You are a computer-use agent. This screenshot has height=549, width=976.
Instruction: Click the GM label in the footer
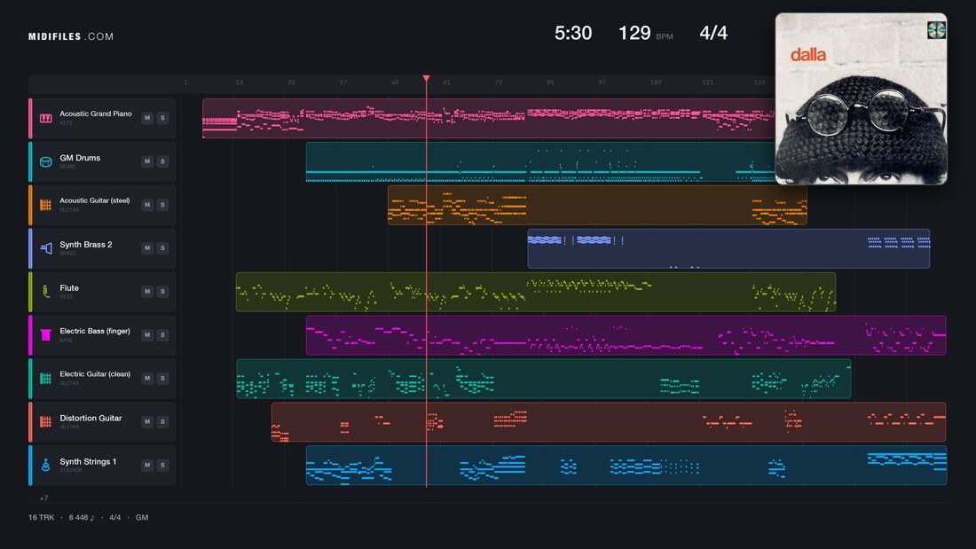click(142, 517)
